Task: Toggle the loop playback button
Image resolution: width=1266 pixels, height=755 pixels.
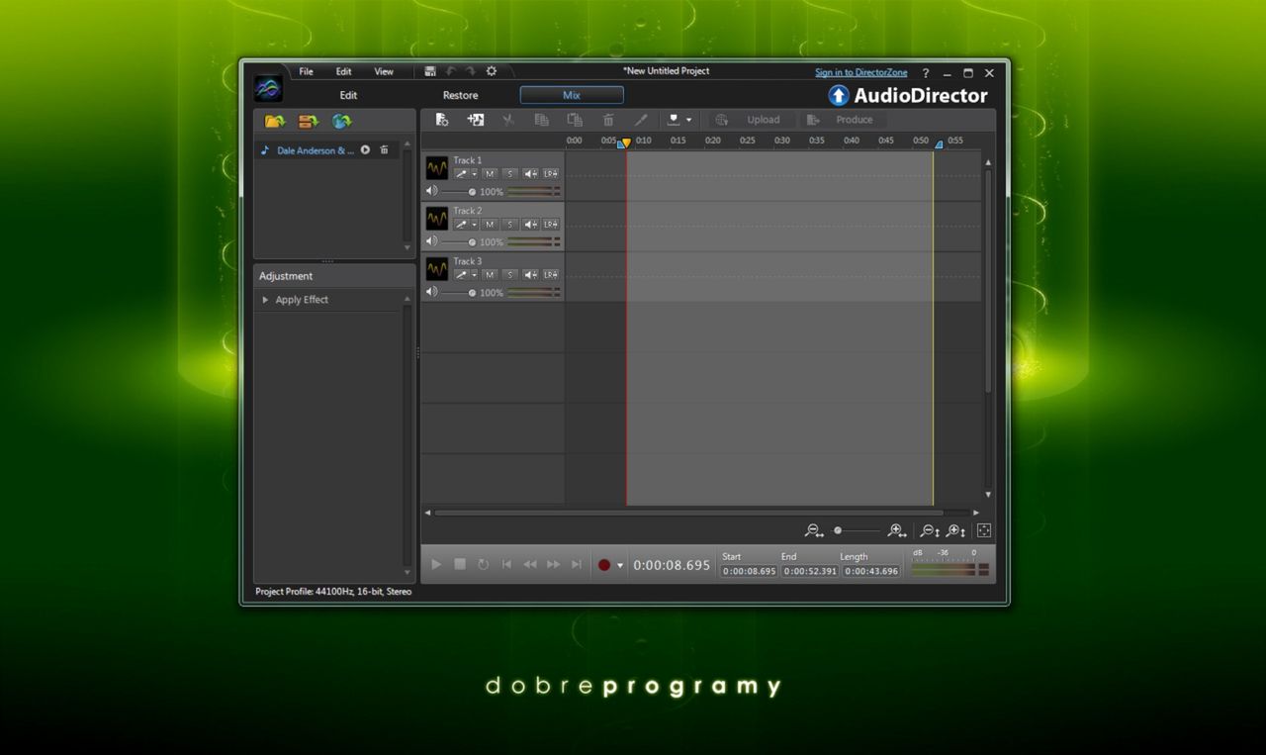Action: coord(483,564)
